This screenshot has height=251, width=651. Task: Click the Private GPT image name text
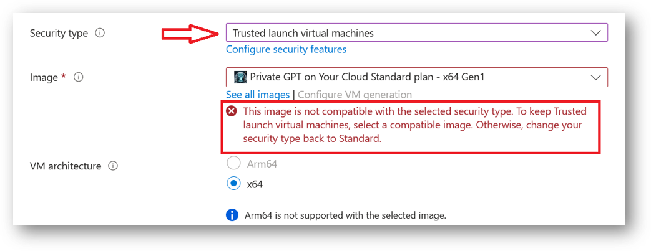click(x=367, y=77)
